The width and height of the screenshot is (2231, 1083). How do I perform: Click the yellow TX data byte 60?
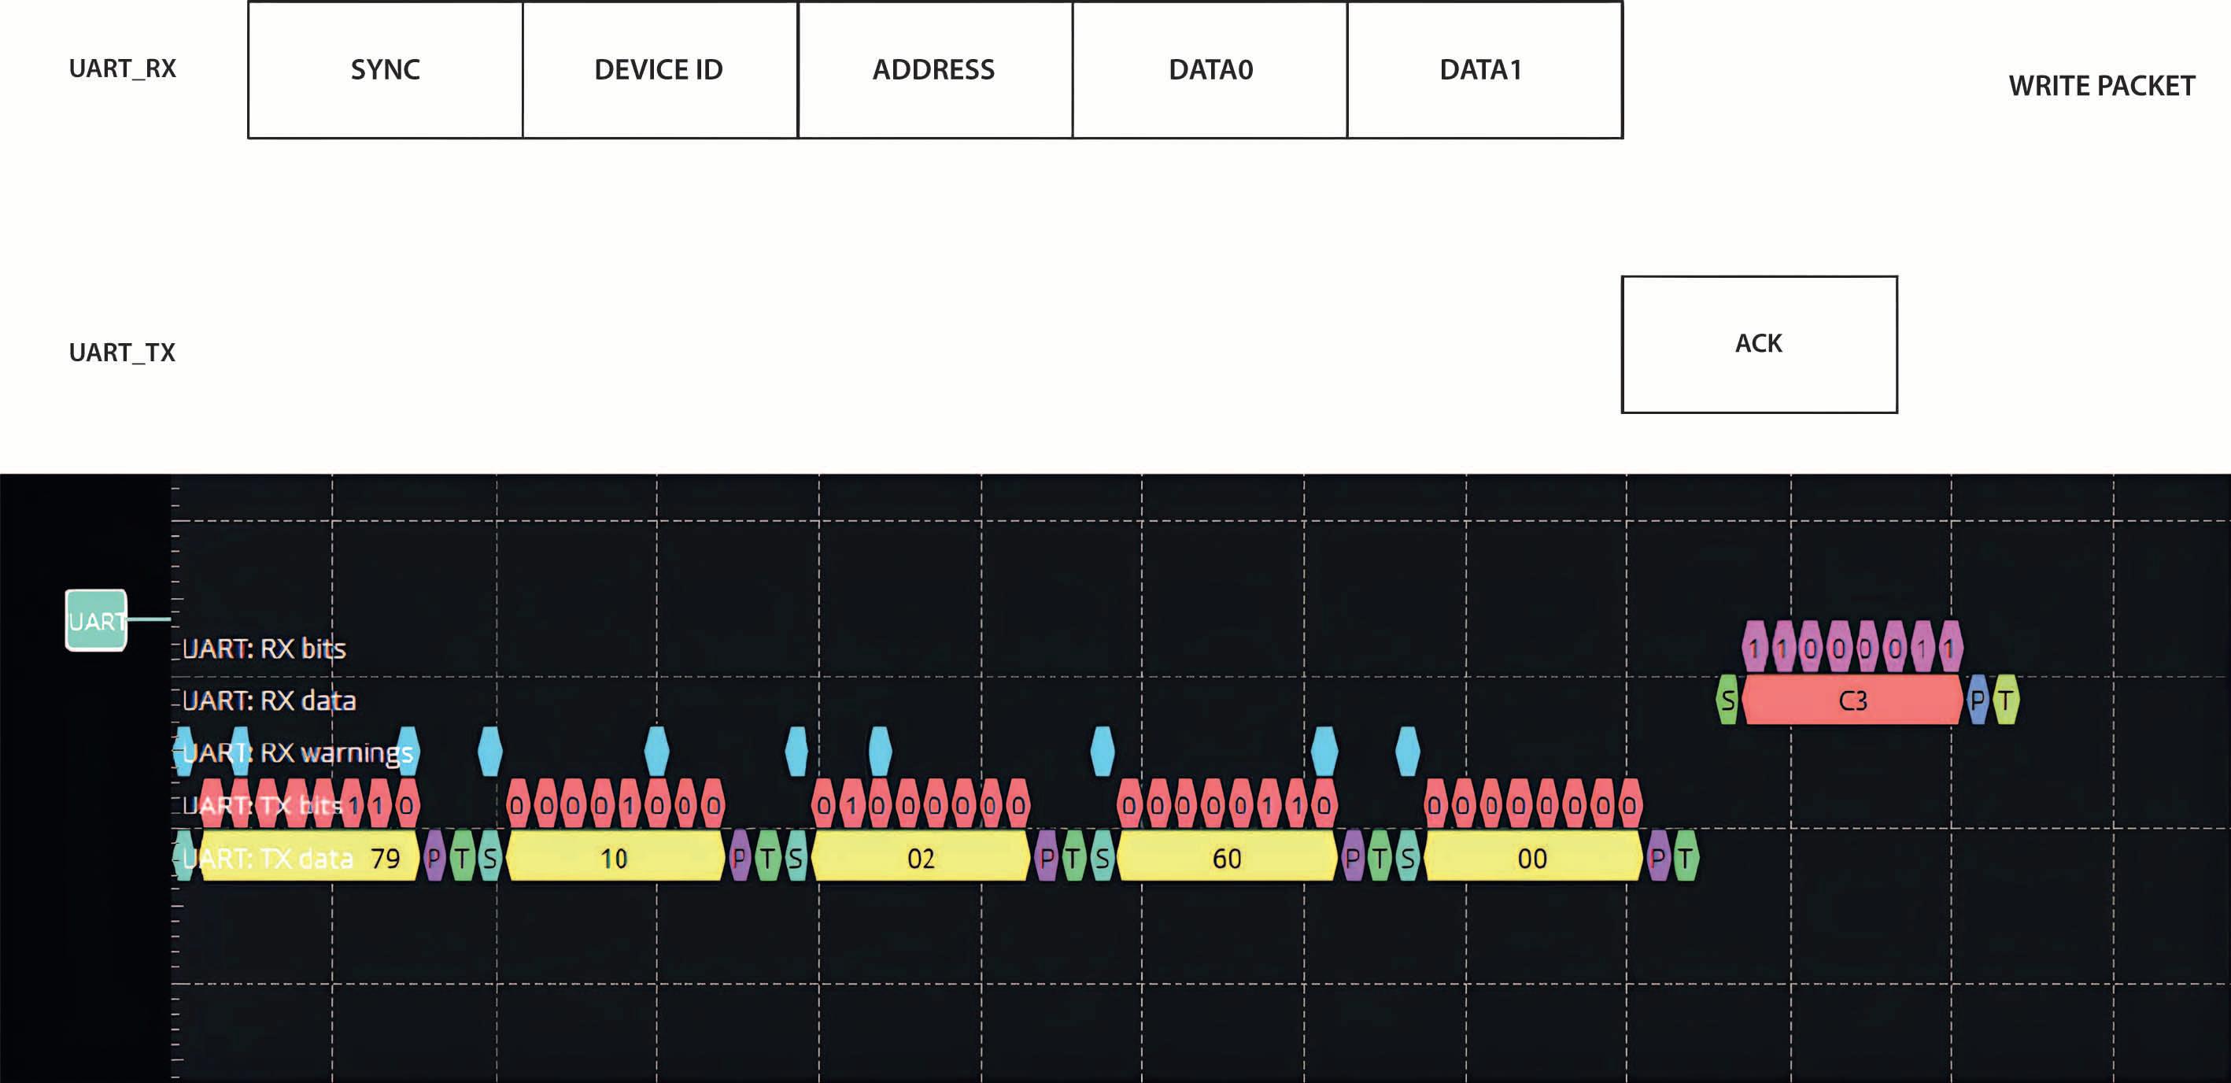point(1226,858)
